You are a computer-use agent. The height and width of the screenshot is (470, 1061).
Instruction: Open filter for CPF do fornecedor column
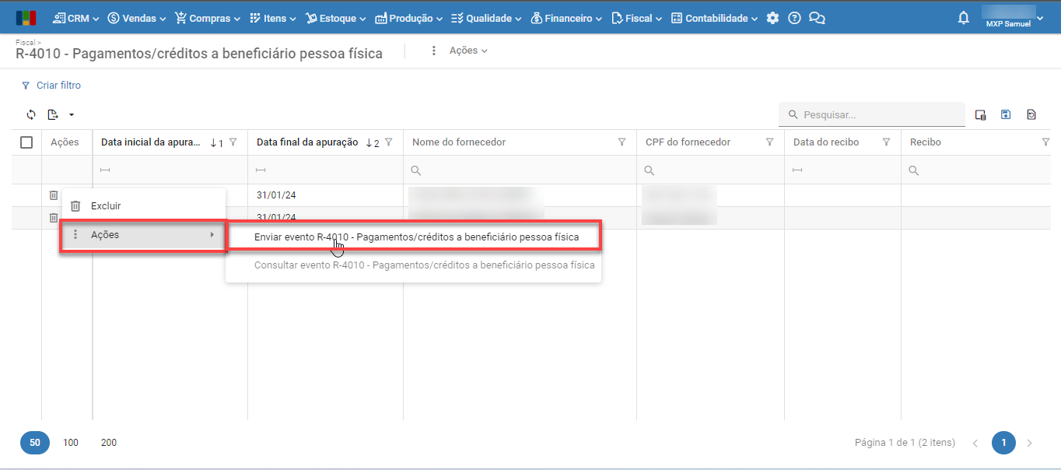(769, 142)
